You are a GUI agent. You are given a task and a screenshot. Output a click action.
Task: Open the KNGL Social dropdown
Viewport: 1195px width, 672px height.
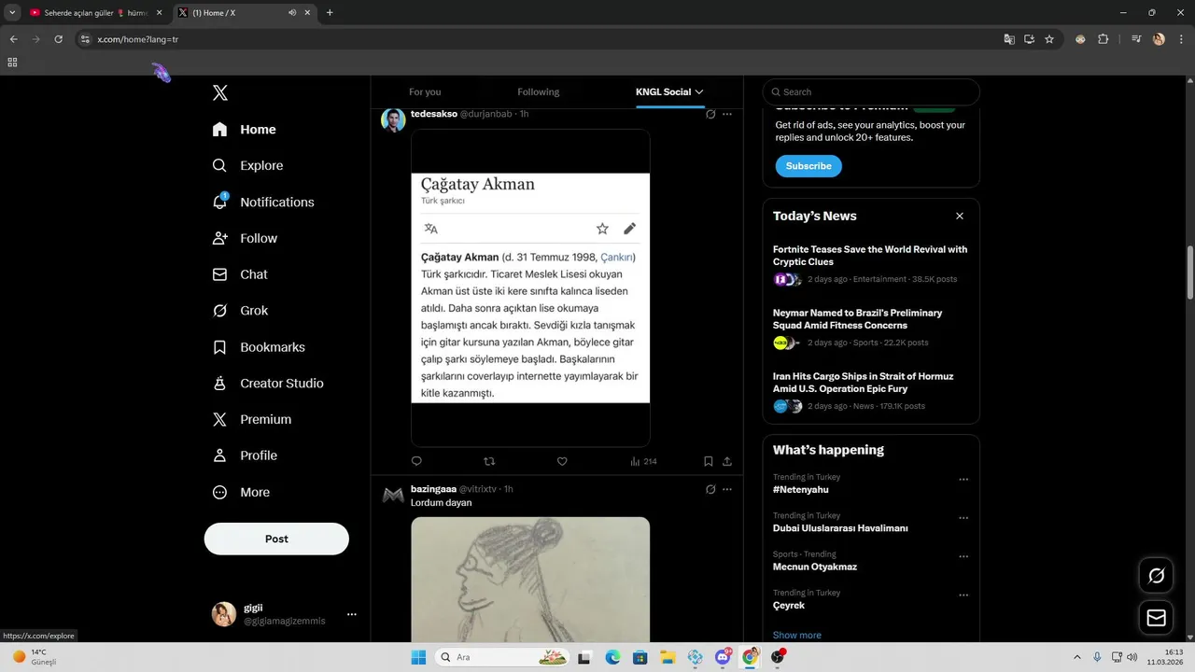point(669,91)
